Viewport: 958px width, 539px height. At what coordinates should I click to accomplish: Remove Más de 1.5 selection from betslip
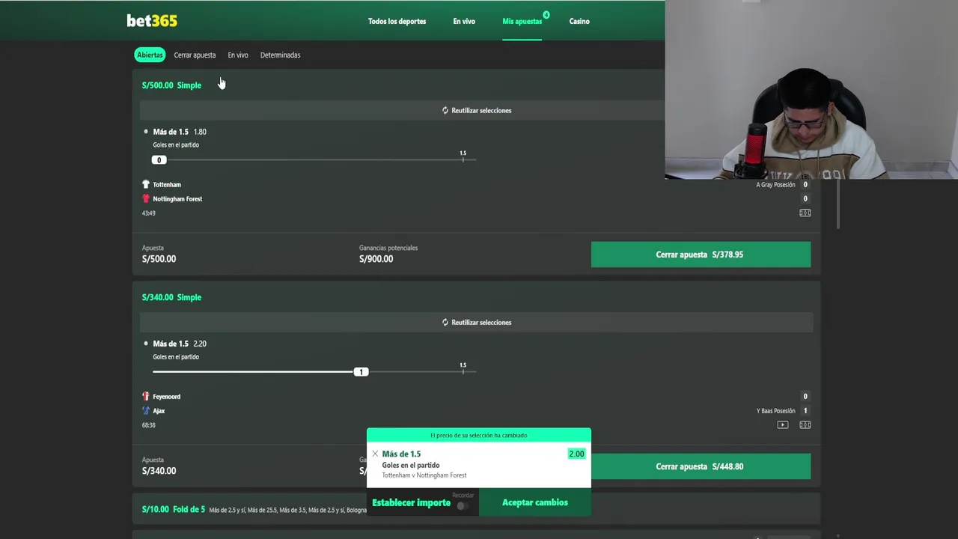pyautogui.click(x=375, y=454)
